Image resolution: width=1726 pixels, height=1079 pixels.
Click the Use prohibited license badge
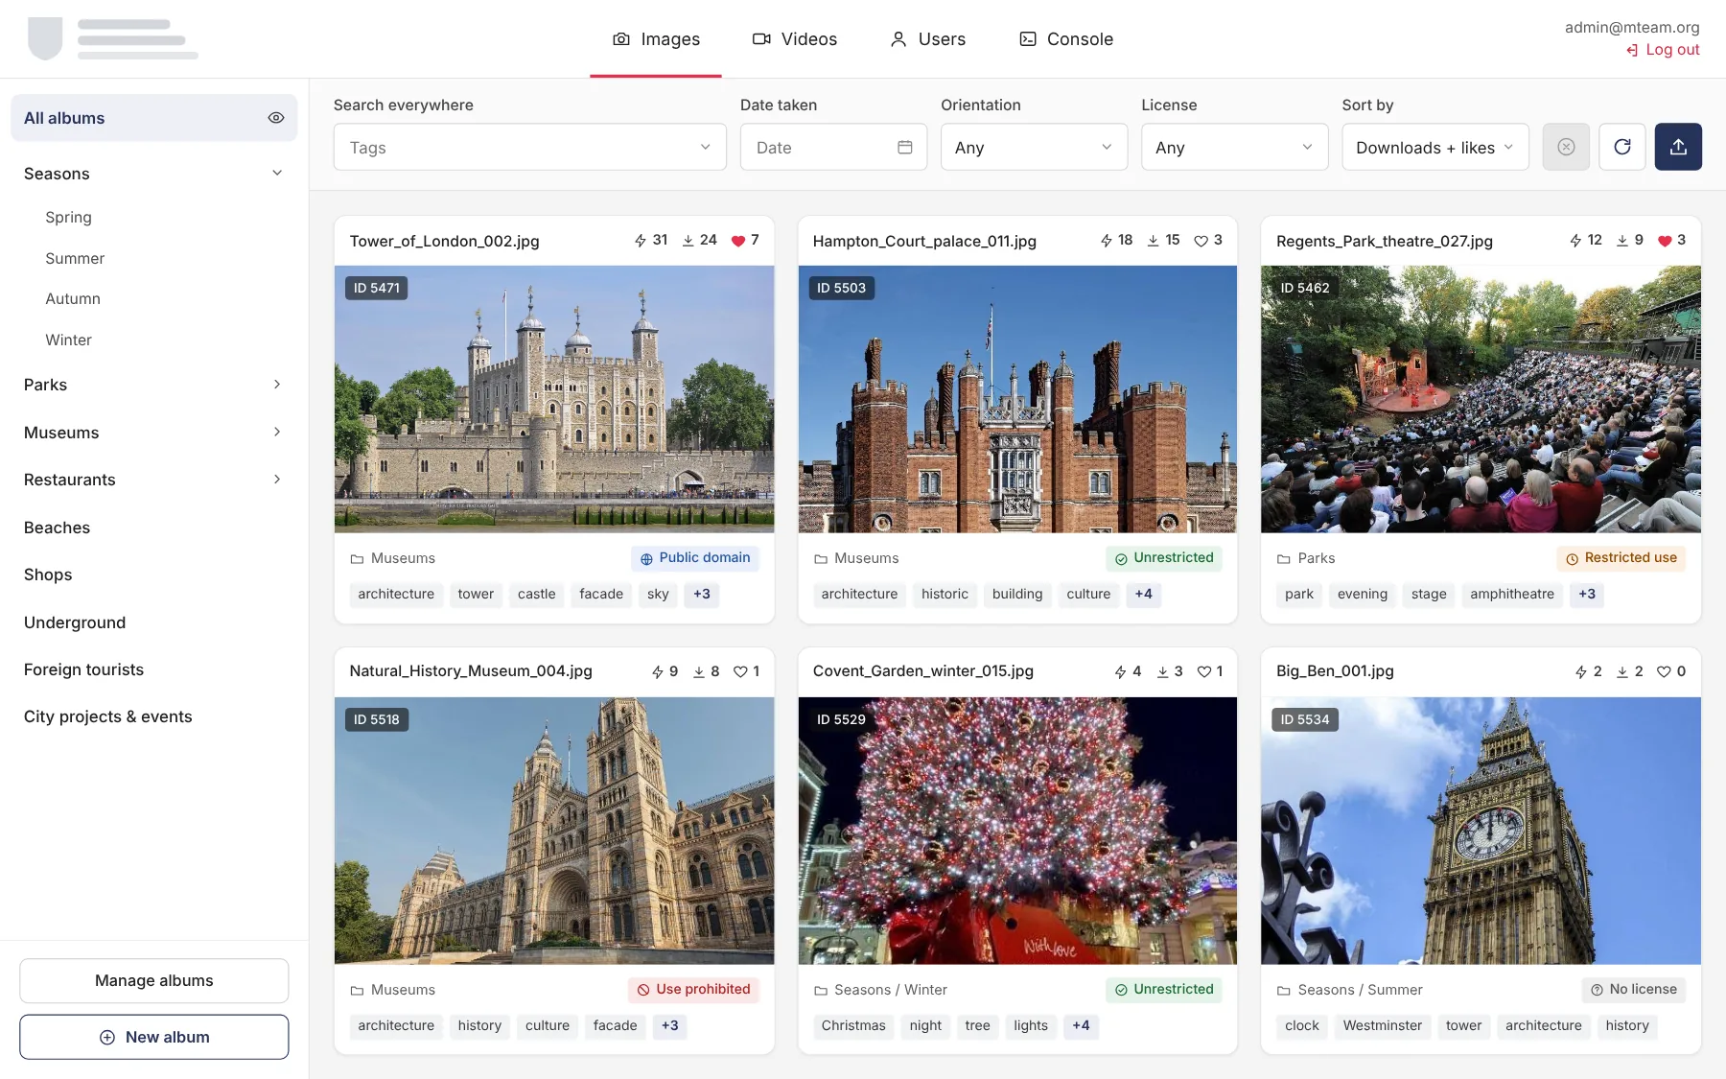[693, 990]
